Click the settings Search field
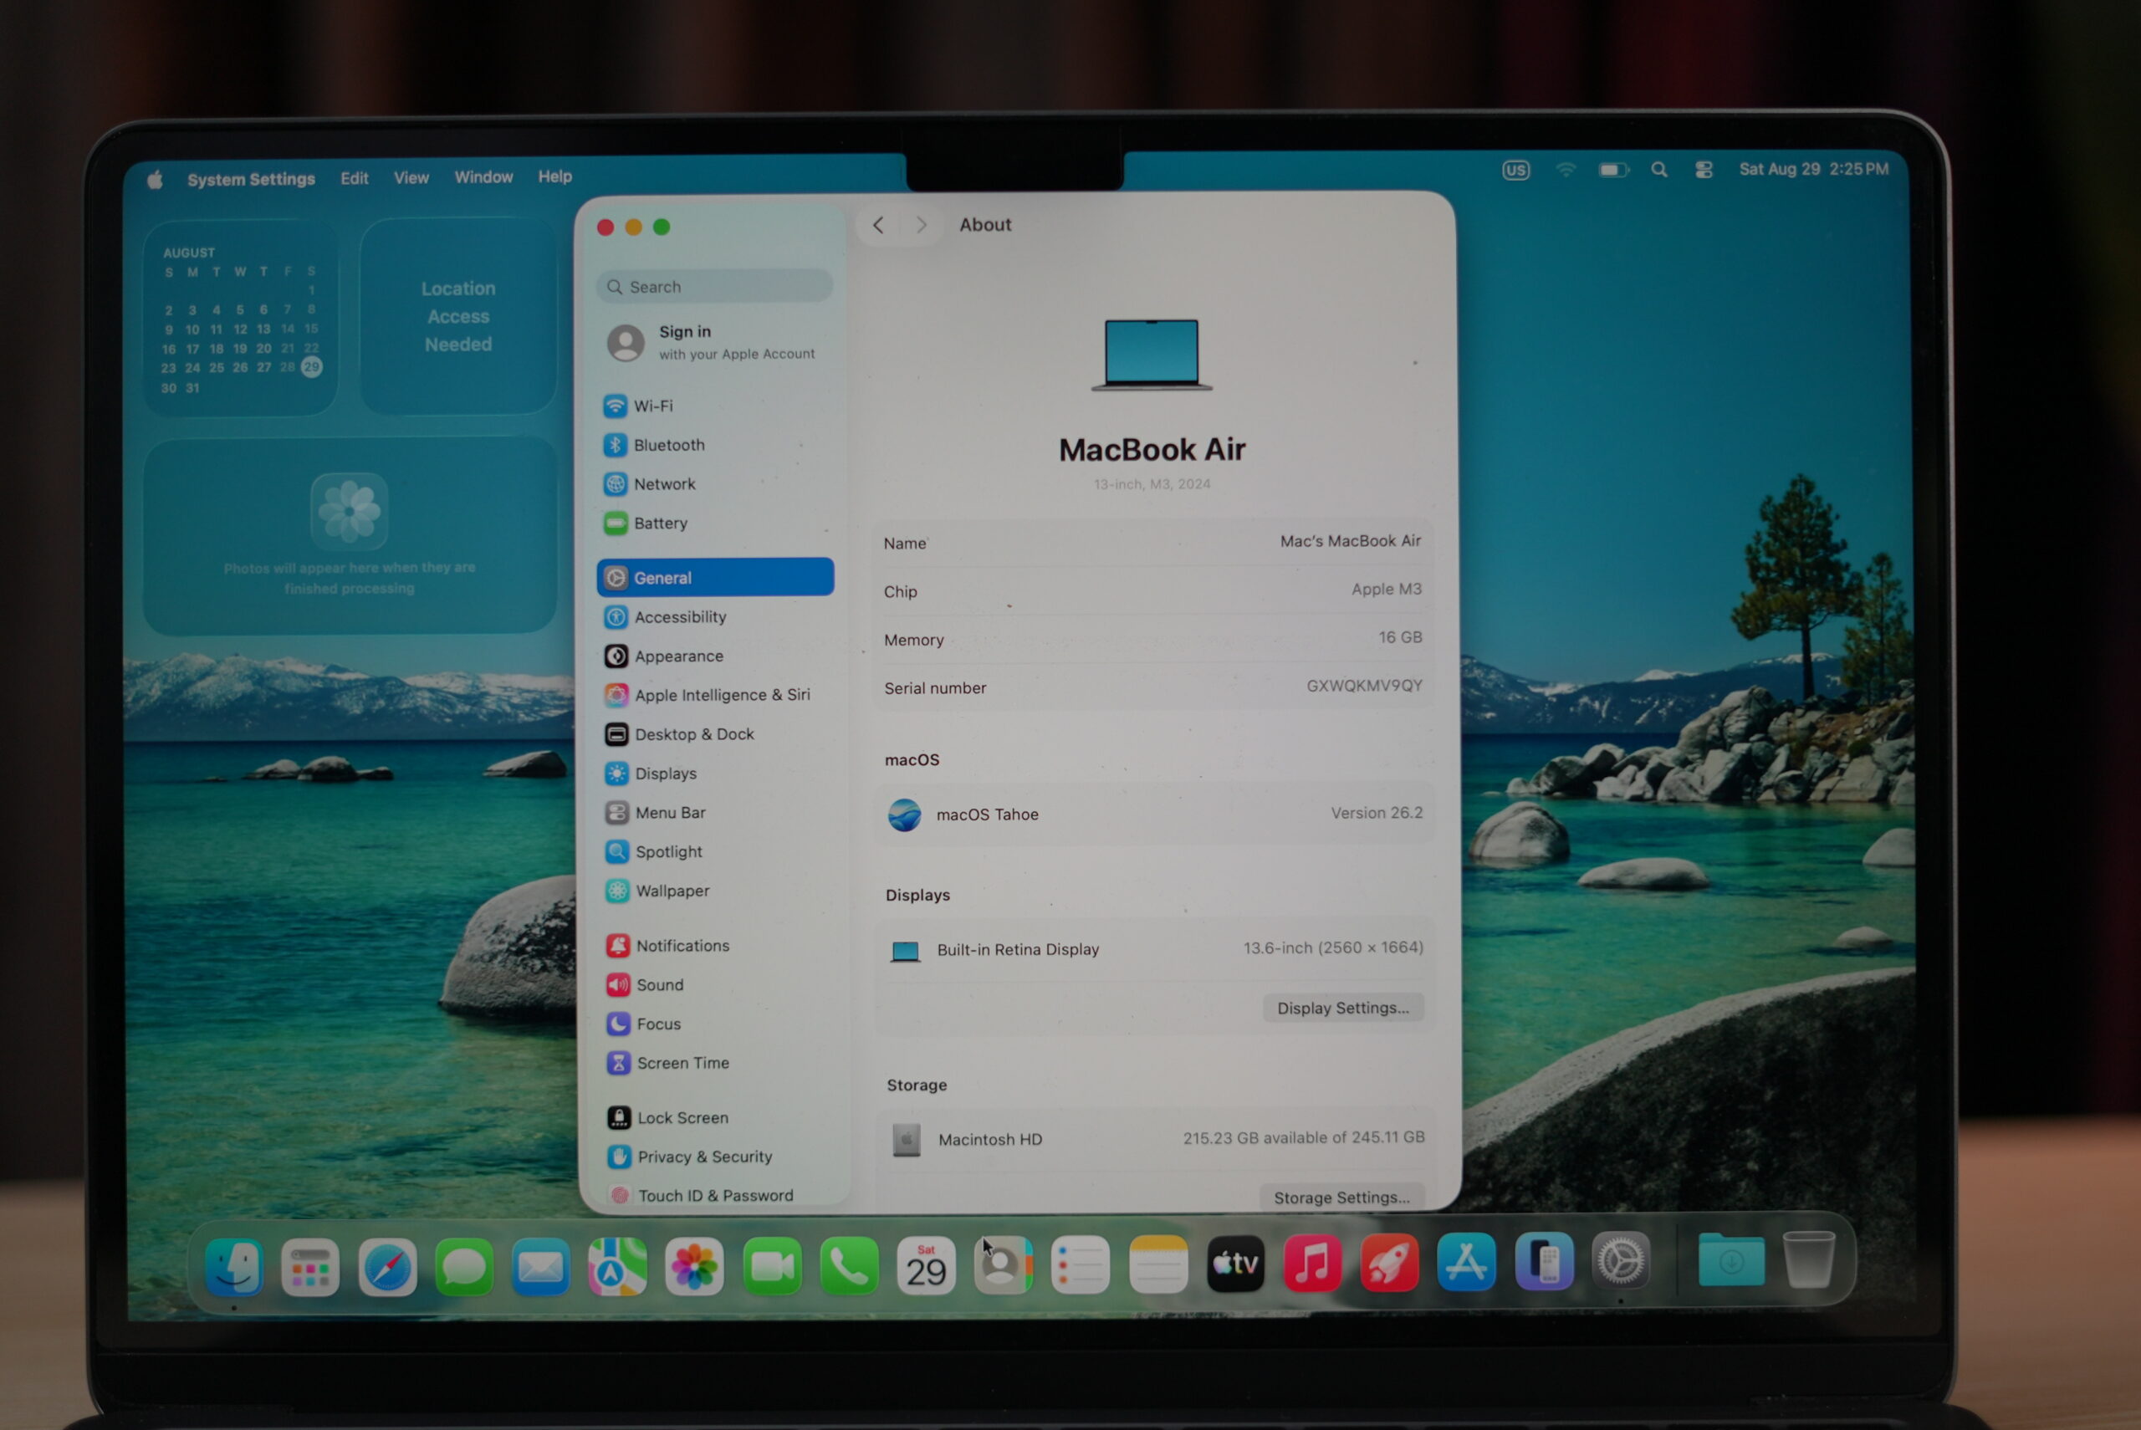The width and height of the screenshot is (2141, 1430). pyautogui.click(x=714, y=286)
